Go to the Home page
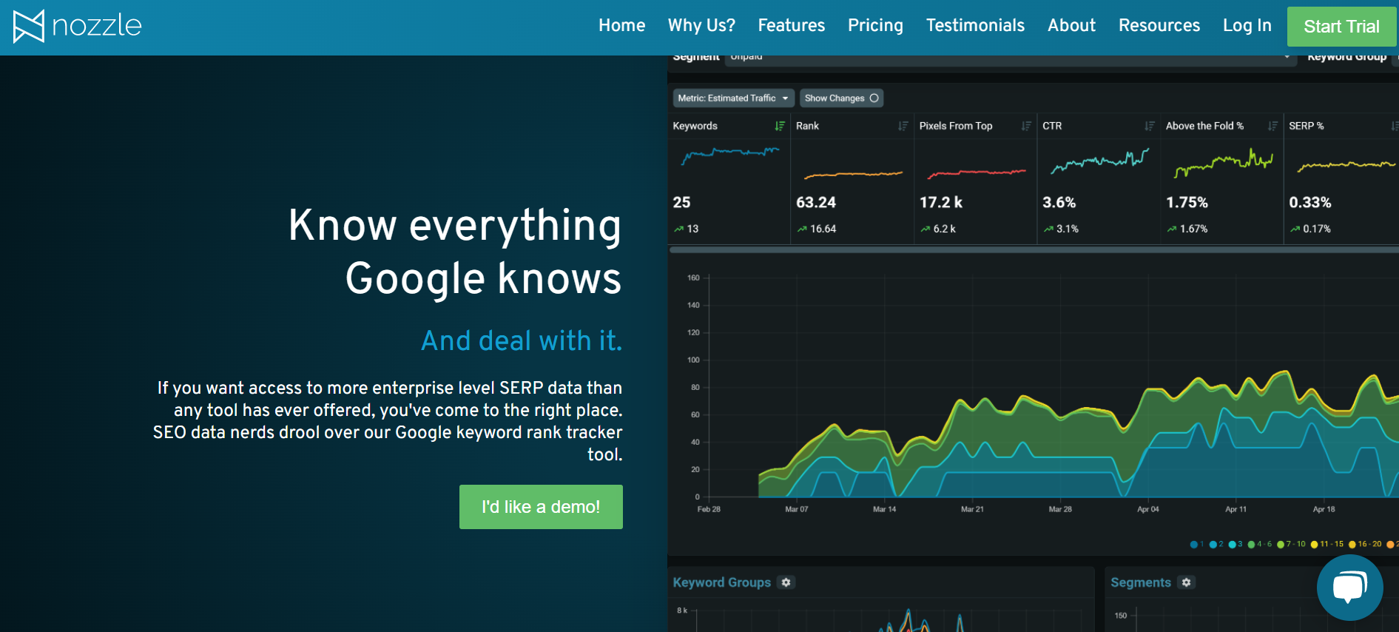Viewport: 1399px width, 632px height. [x=621, y=25]
